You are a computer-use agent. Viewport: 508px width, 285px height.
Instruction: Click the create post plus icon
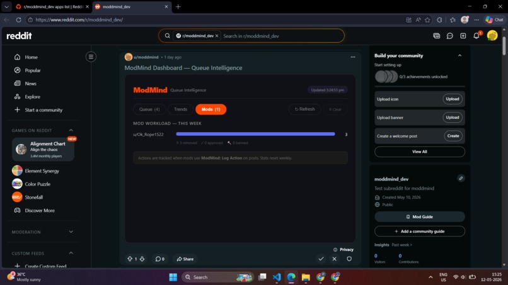click(x=463, y=36)
